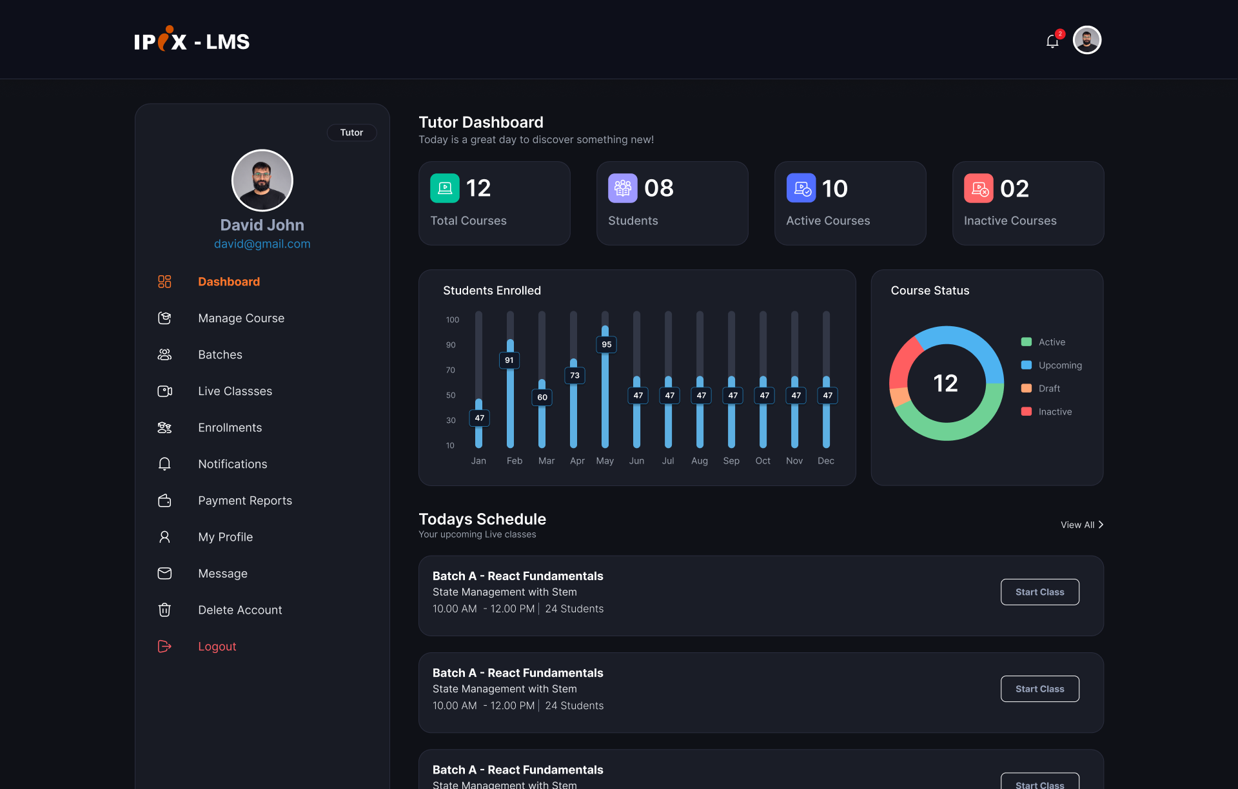Click the green Total Courses card icon
The height and width of the screenshot is (789, 1238).
tap(445, 188)
